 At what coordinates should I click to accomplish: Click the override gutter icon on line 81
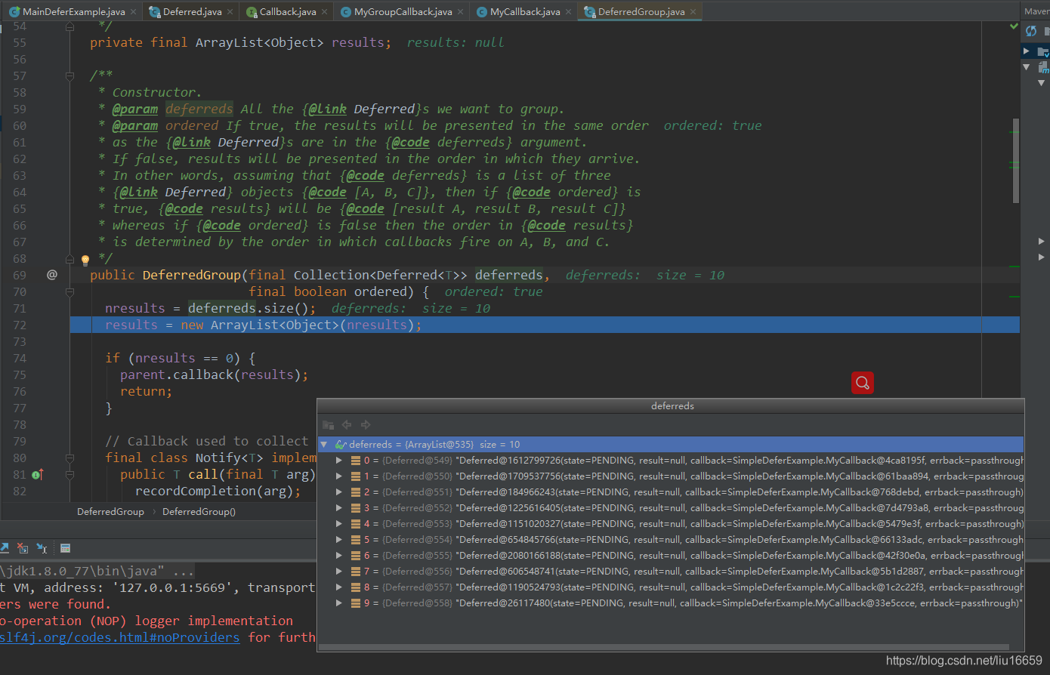pos(38,474)
